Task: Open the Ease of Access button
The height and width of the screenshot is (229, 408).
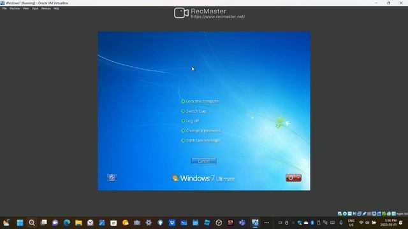Action: point(112,177)
